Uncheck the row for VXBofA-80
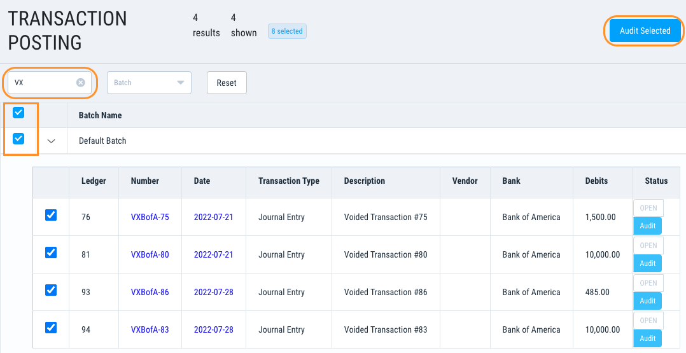Screen dimensions: 686x353 (51, 253)
